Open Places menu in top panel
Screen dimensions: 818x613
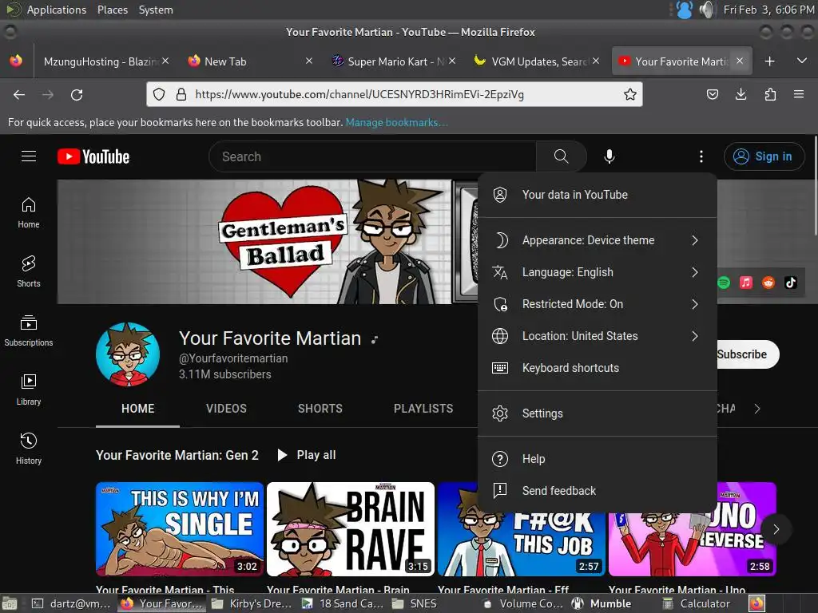tap(113, 10)
